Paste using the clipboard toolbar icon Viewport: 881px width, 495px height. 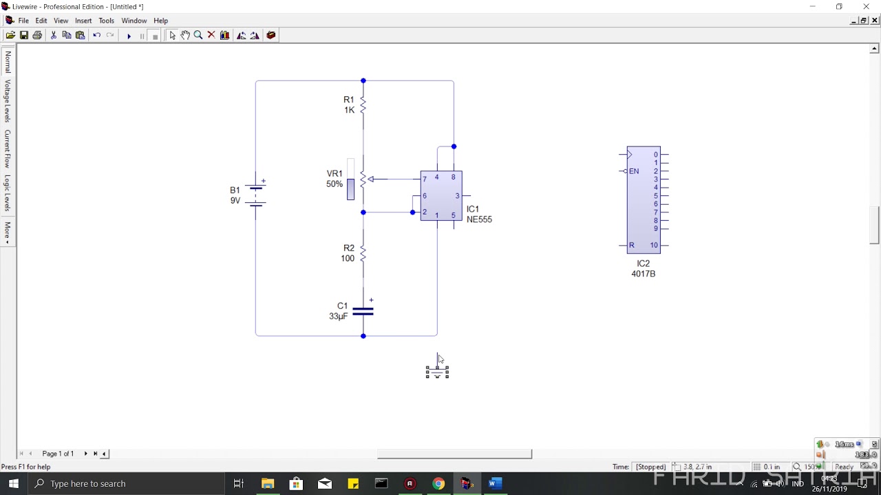[x=81, y=35]
